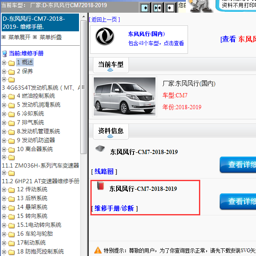This screenshot has width=256, height=256.
Task: Expand the 15.1电动转向系统 node
Action: (4, 225)
